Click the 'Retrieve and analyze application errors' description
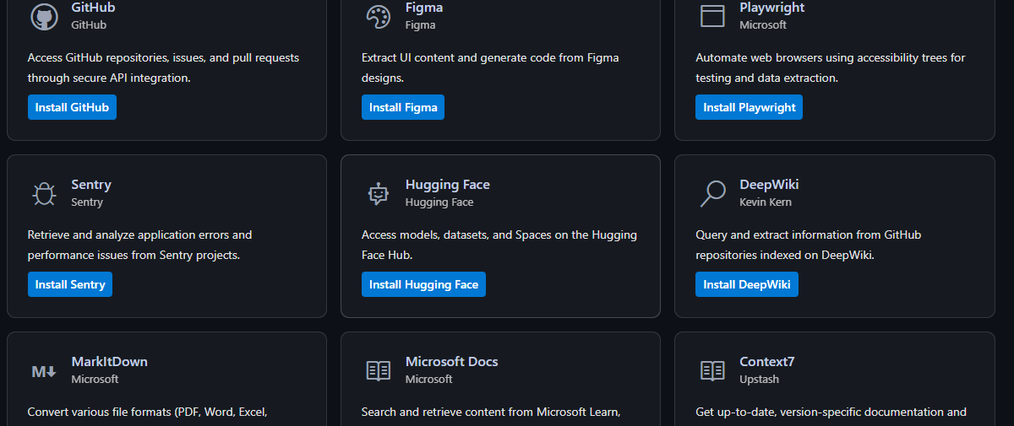Screen dimensions: 1014x426 [x=139, y=245]
